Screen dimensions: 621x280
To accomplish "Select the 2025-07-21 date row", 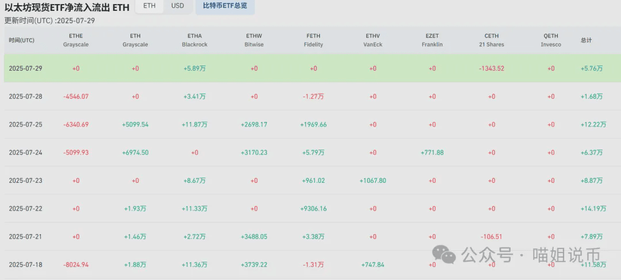I will tap(312, 237).
